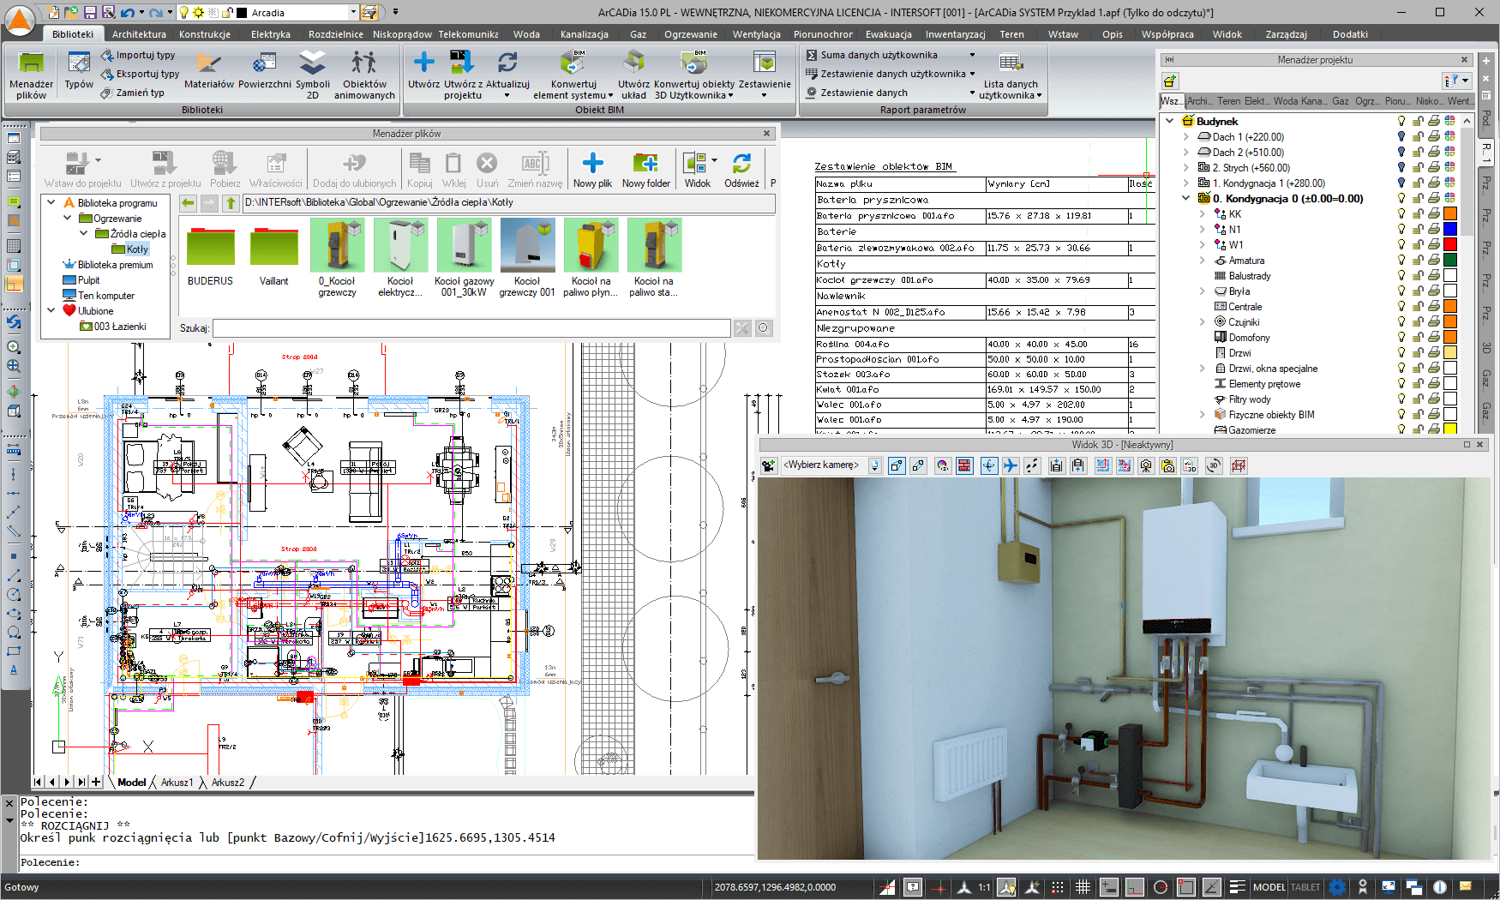The height and width of the screenshot is (900, 1500).
Task: Open the Arcadia layer dropdown
Action: (353, 13)
